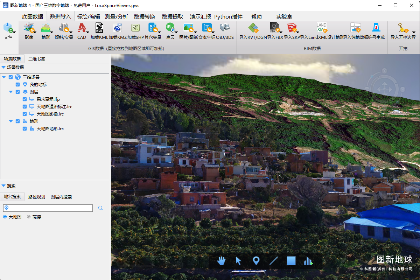Click the 点云 point cloud icon
The image size is (420, 280).
170,28
